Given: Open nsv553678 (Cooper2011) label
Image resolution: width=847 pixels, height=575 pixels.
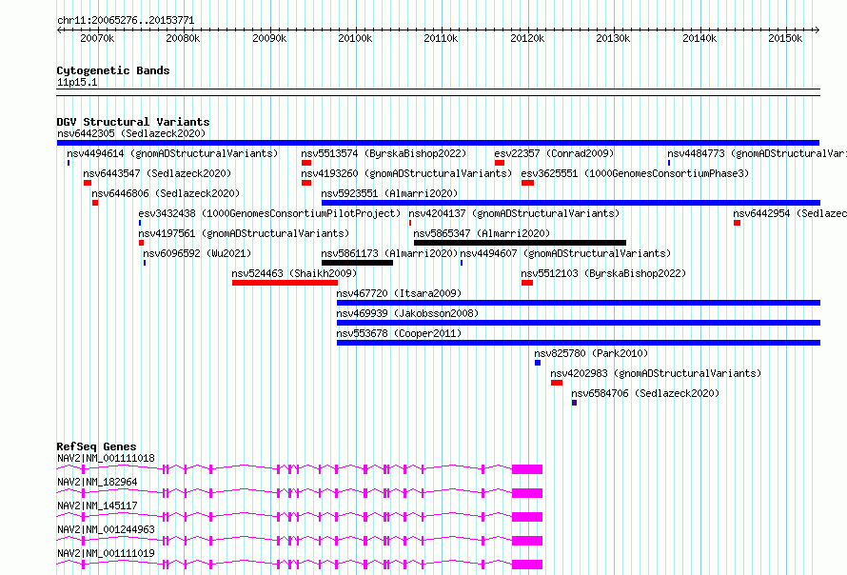Looking at the screenshot, I should click(x=399, y=333).
